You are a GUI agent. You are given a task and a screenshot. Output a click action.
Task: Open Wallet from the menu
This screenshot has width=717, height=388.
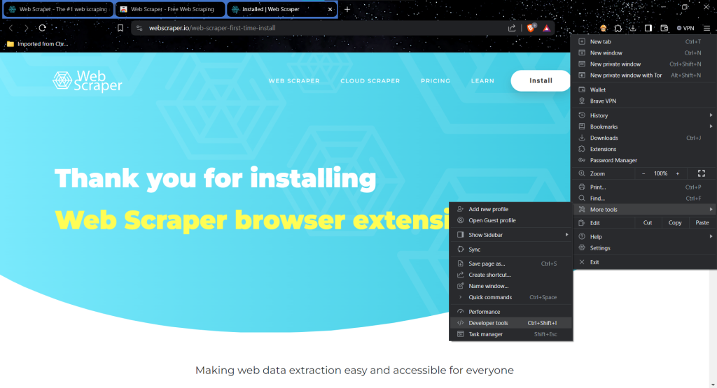pos(643,90)
